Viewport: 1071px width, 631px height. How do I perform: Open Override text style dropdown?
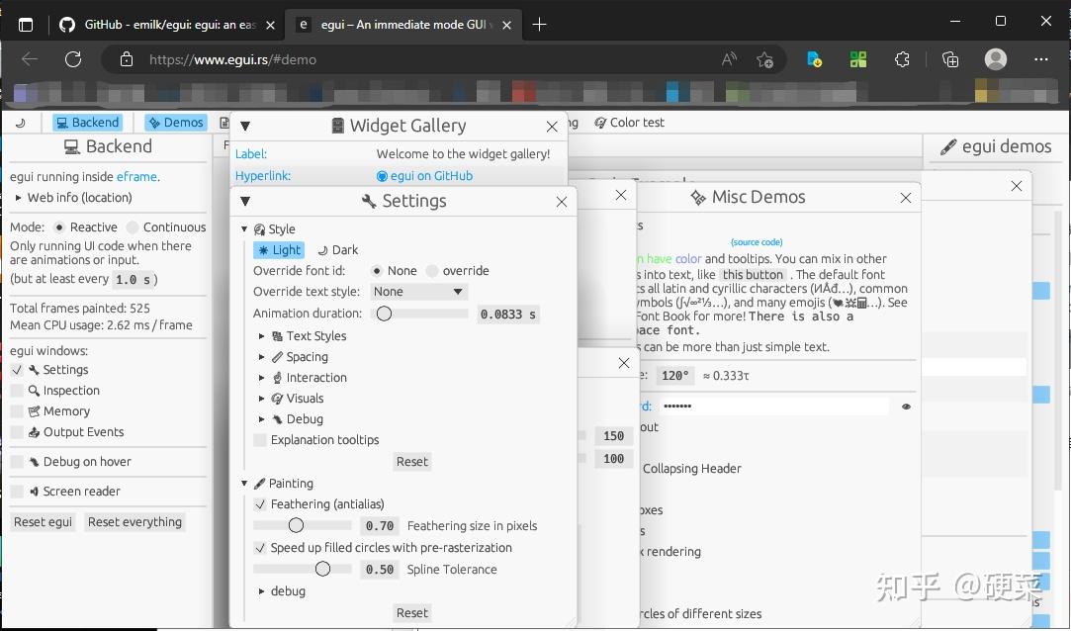click(x=418, y=292)
